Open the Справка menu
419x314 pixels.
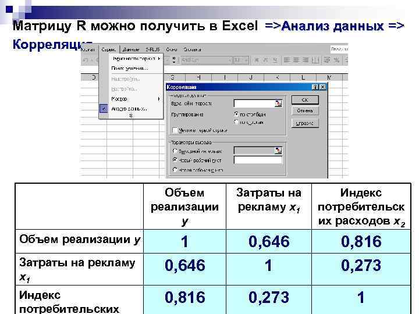pyautogui.click(x=193, y=49)
